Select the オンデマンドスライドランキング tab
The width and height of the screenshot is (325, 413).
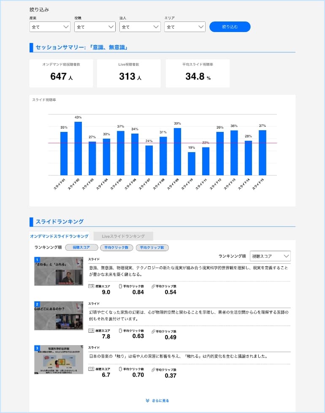tap(59, 236)
